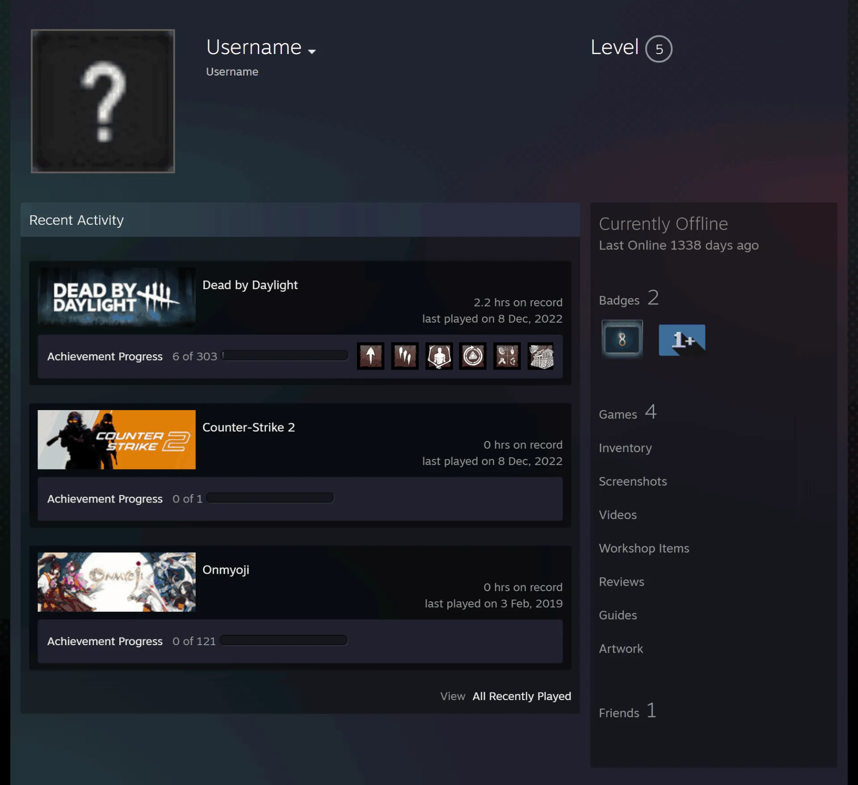
Task: Click the '6 of 303' achievement count
Action: (195, 357)
